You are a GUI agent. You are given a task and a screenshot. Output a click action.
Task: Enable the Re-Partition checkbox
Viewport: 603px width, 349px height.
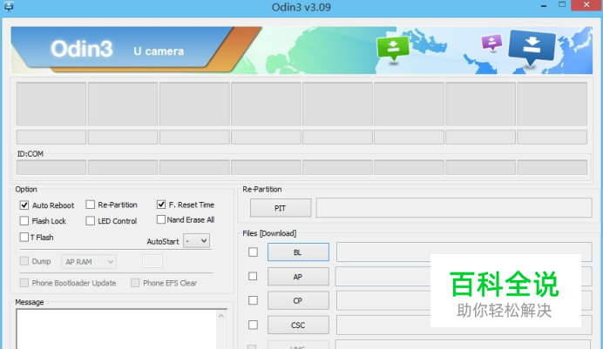[90, 205]
